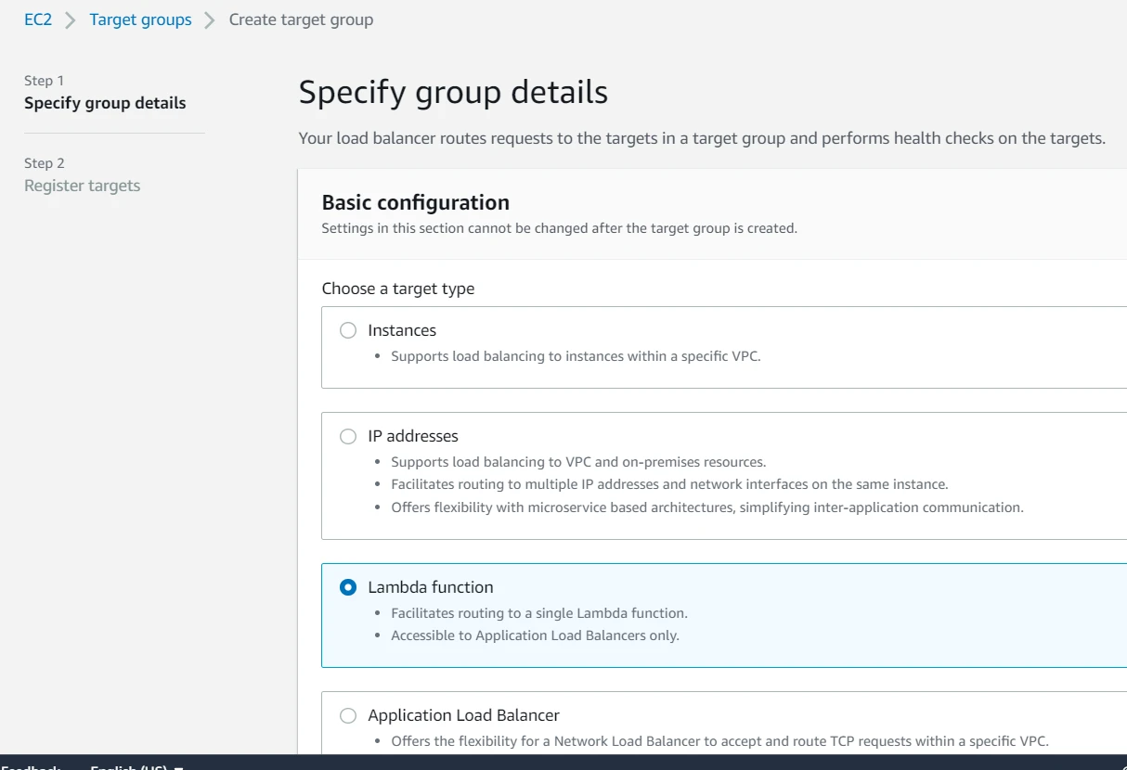The height and width of the screenshot is (770, 1127).
Task: Click the selected Lambda function radio button
Action: coord(348,587)
